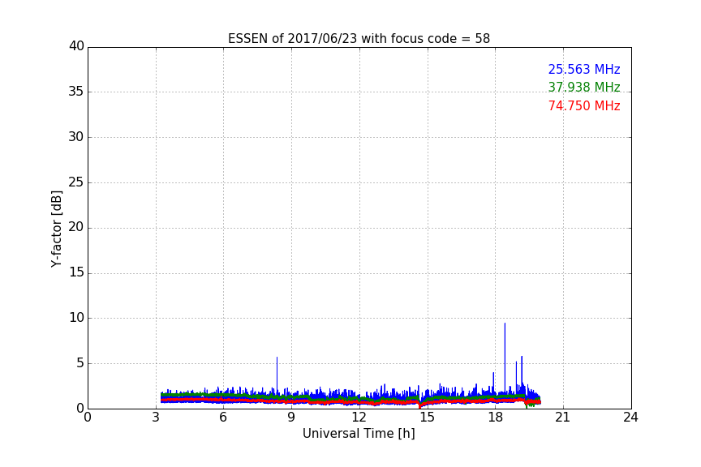
Task: Click the x-axis tick value 24
Action: [630, 418]
